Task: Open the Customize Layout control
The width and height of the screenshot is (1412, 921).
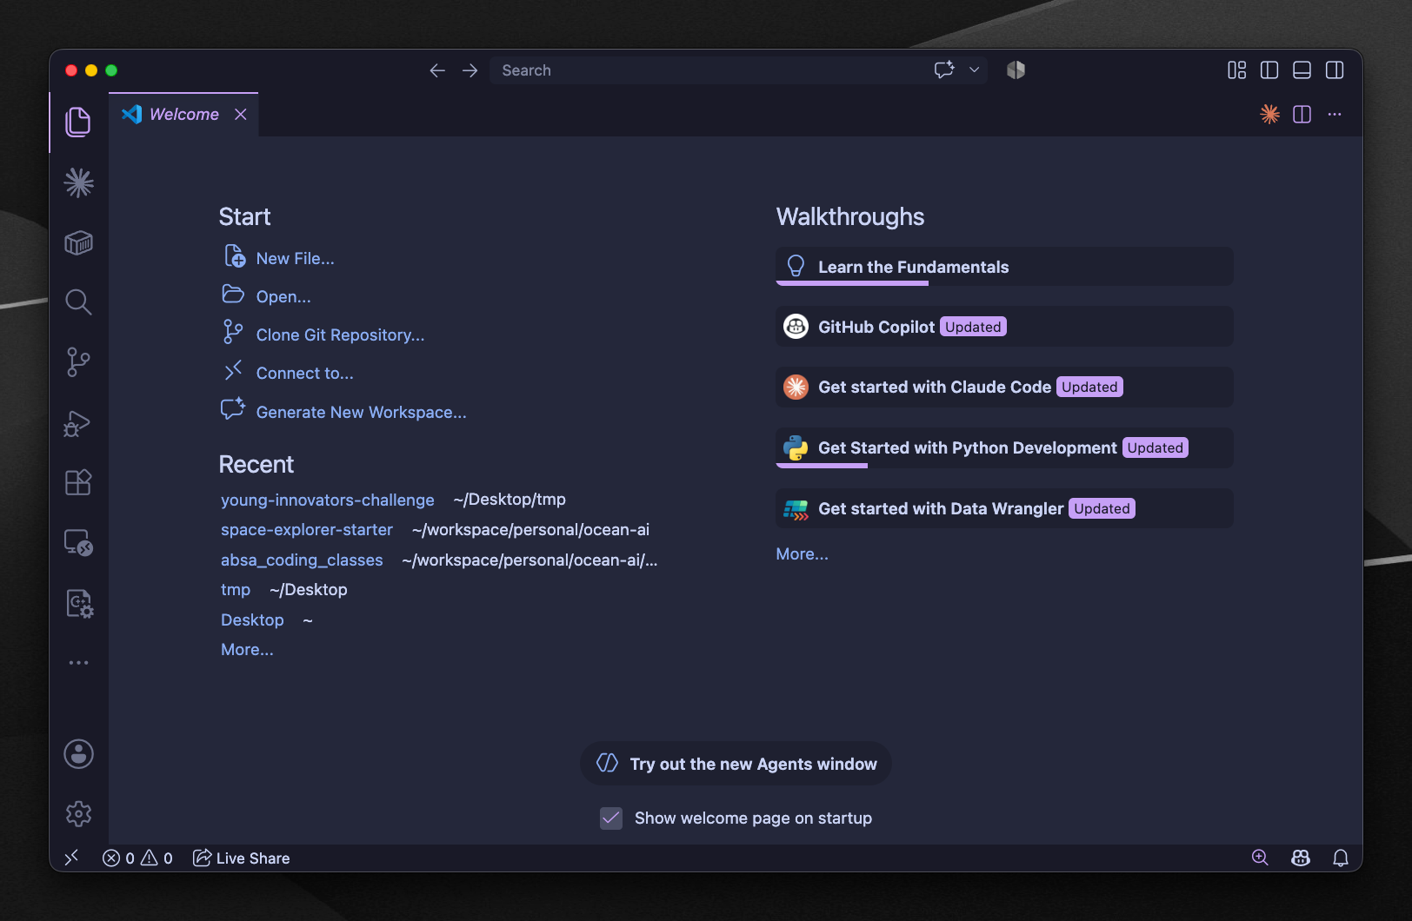Action: (x=1236, y=70)
